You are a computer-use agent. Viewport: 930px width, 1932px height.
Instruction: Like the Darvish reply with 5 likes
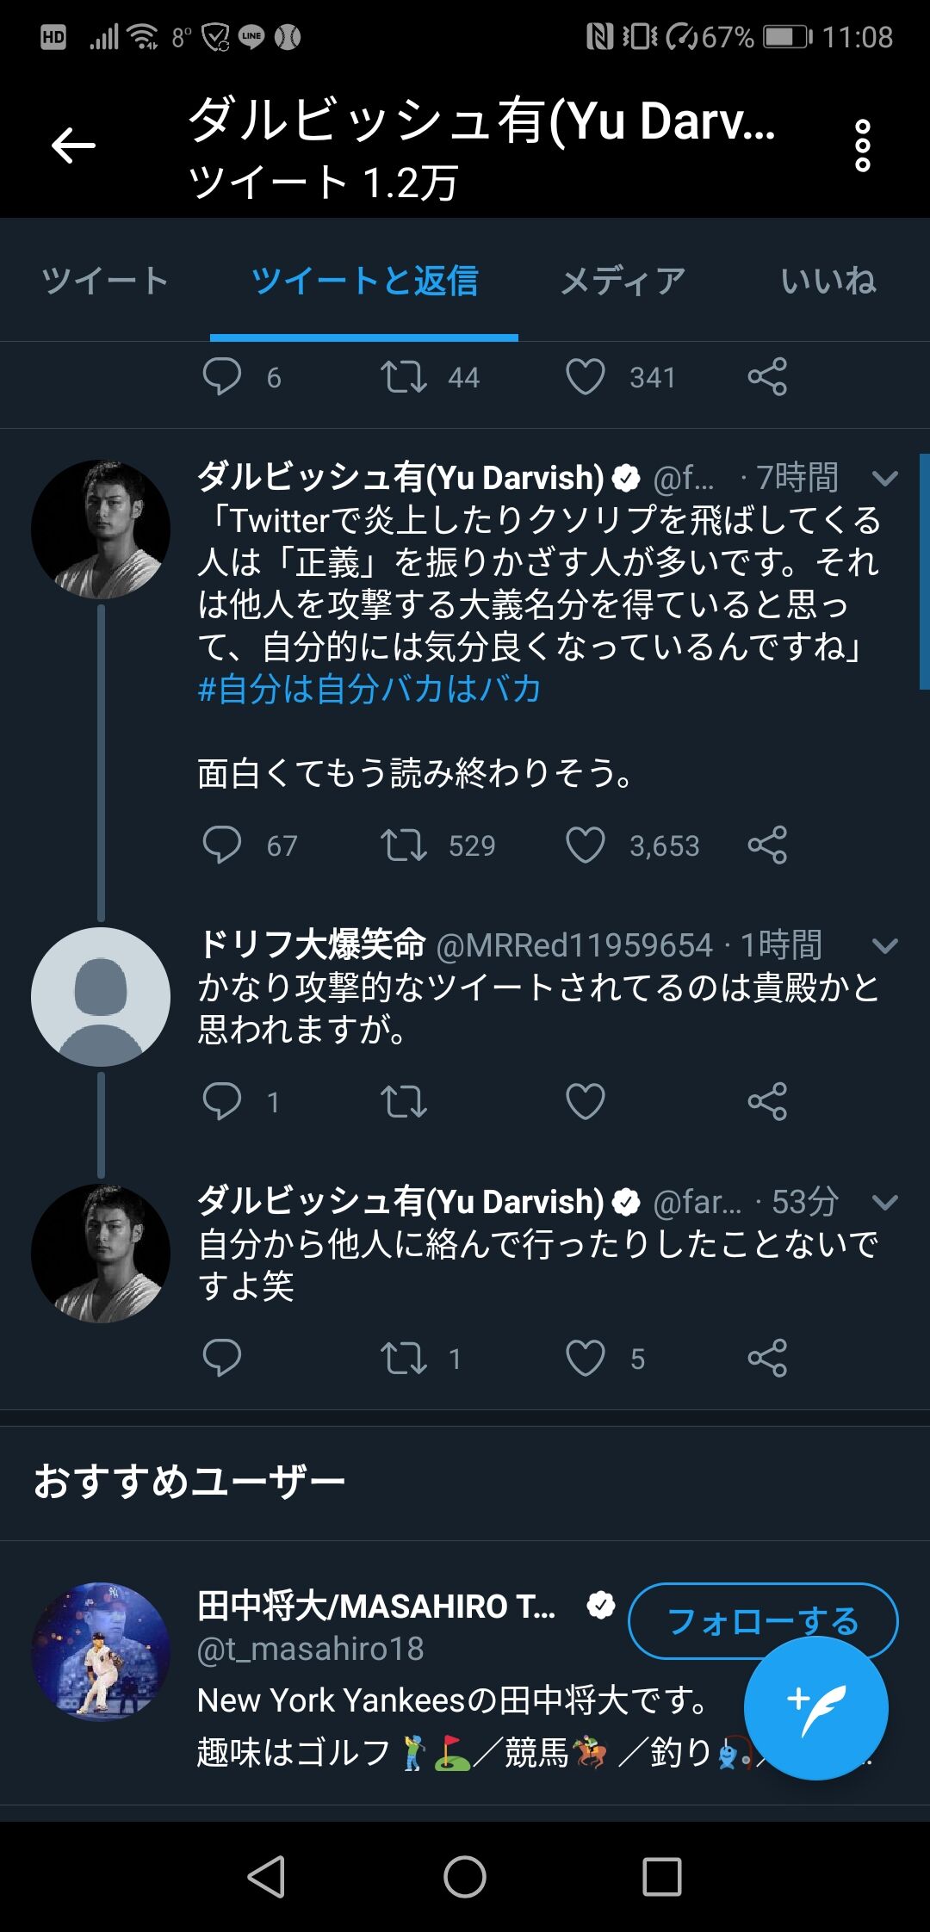[x=586, y=1358]
